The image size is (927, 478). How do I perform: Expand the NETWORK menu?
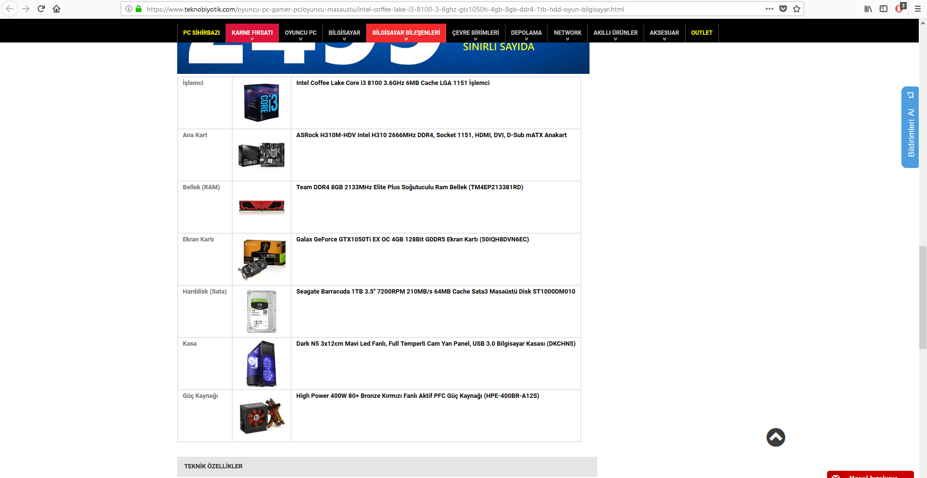tap(568, 33)
